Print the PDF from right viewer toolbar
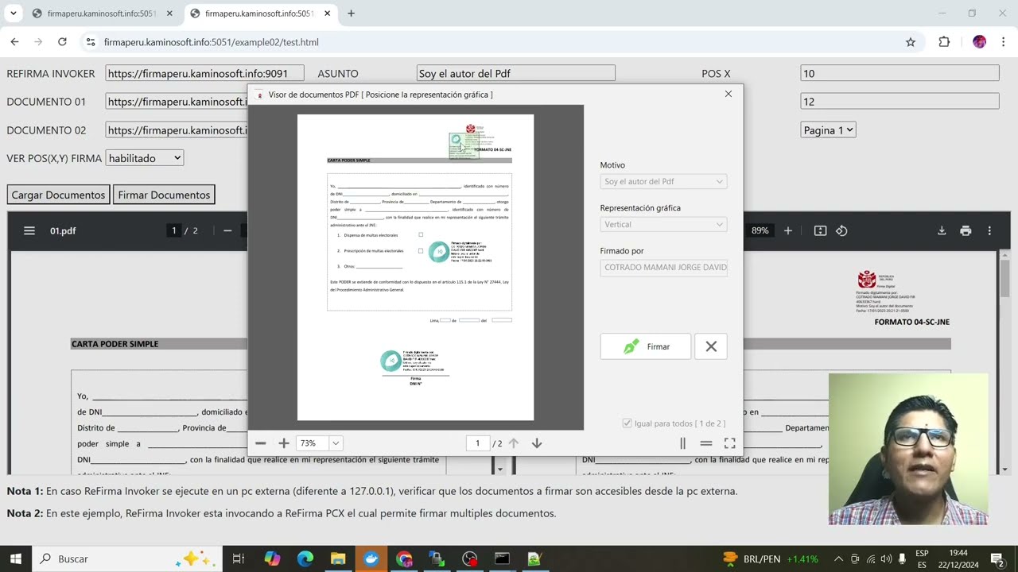 click(x=966, y=230)
